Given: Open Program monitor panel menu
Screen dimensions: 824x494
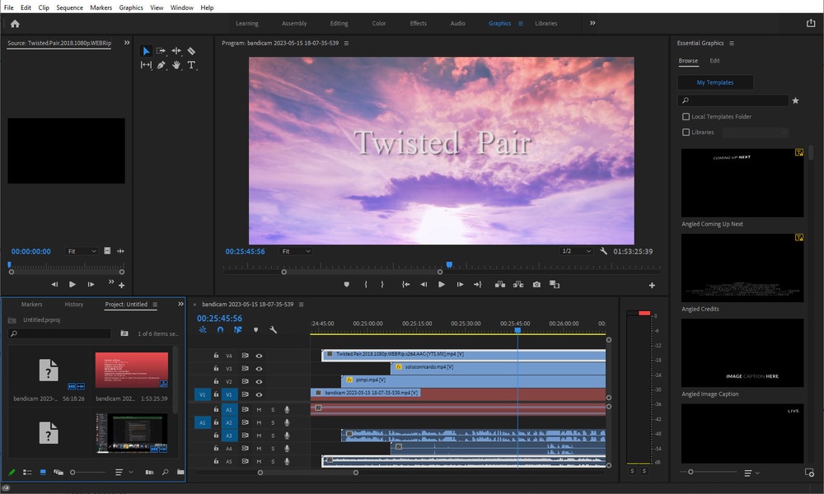Looking at the screenshot, I should 346,43.
